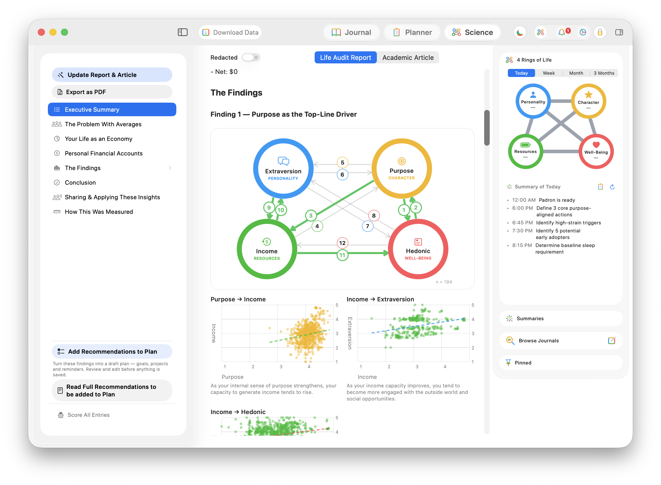The image size is (661, 485).
Task: Click the Purpose node in diagram
Action: coord(402,169)
